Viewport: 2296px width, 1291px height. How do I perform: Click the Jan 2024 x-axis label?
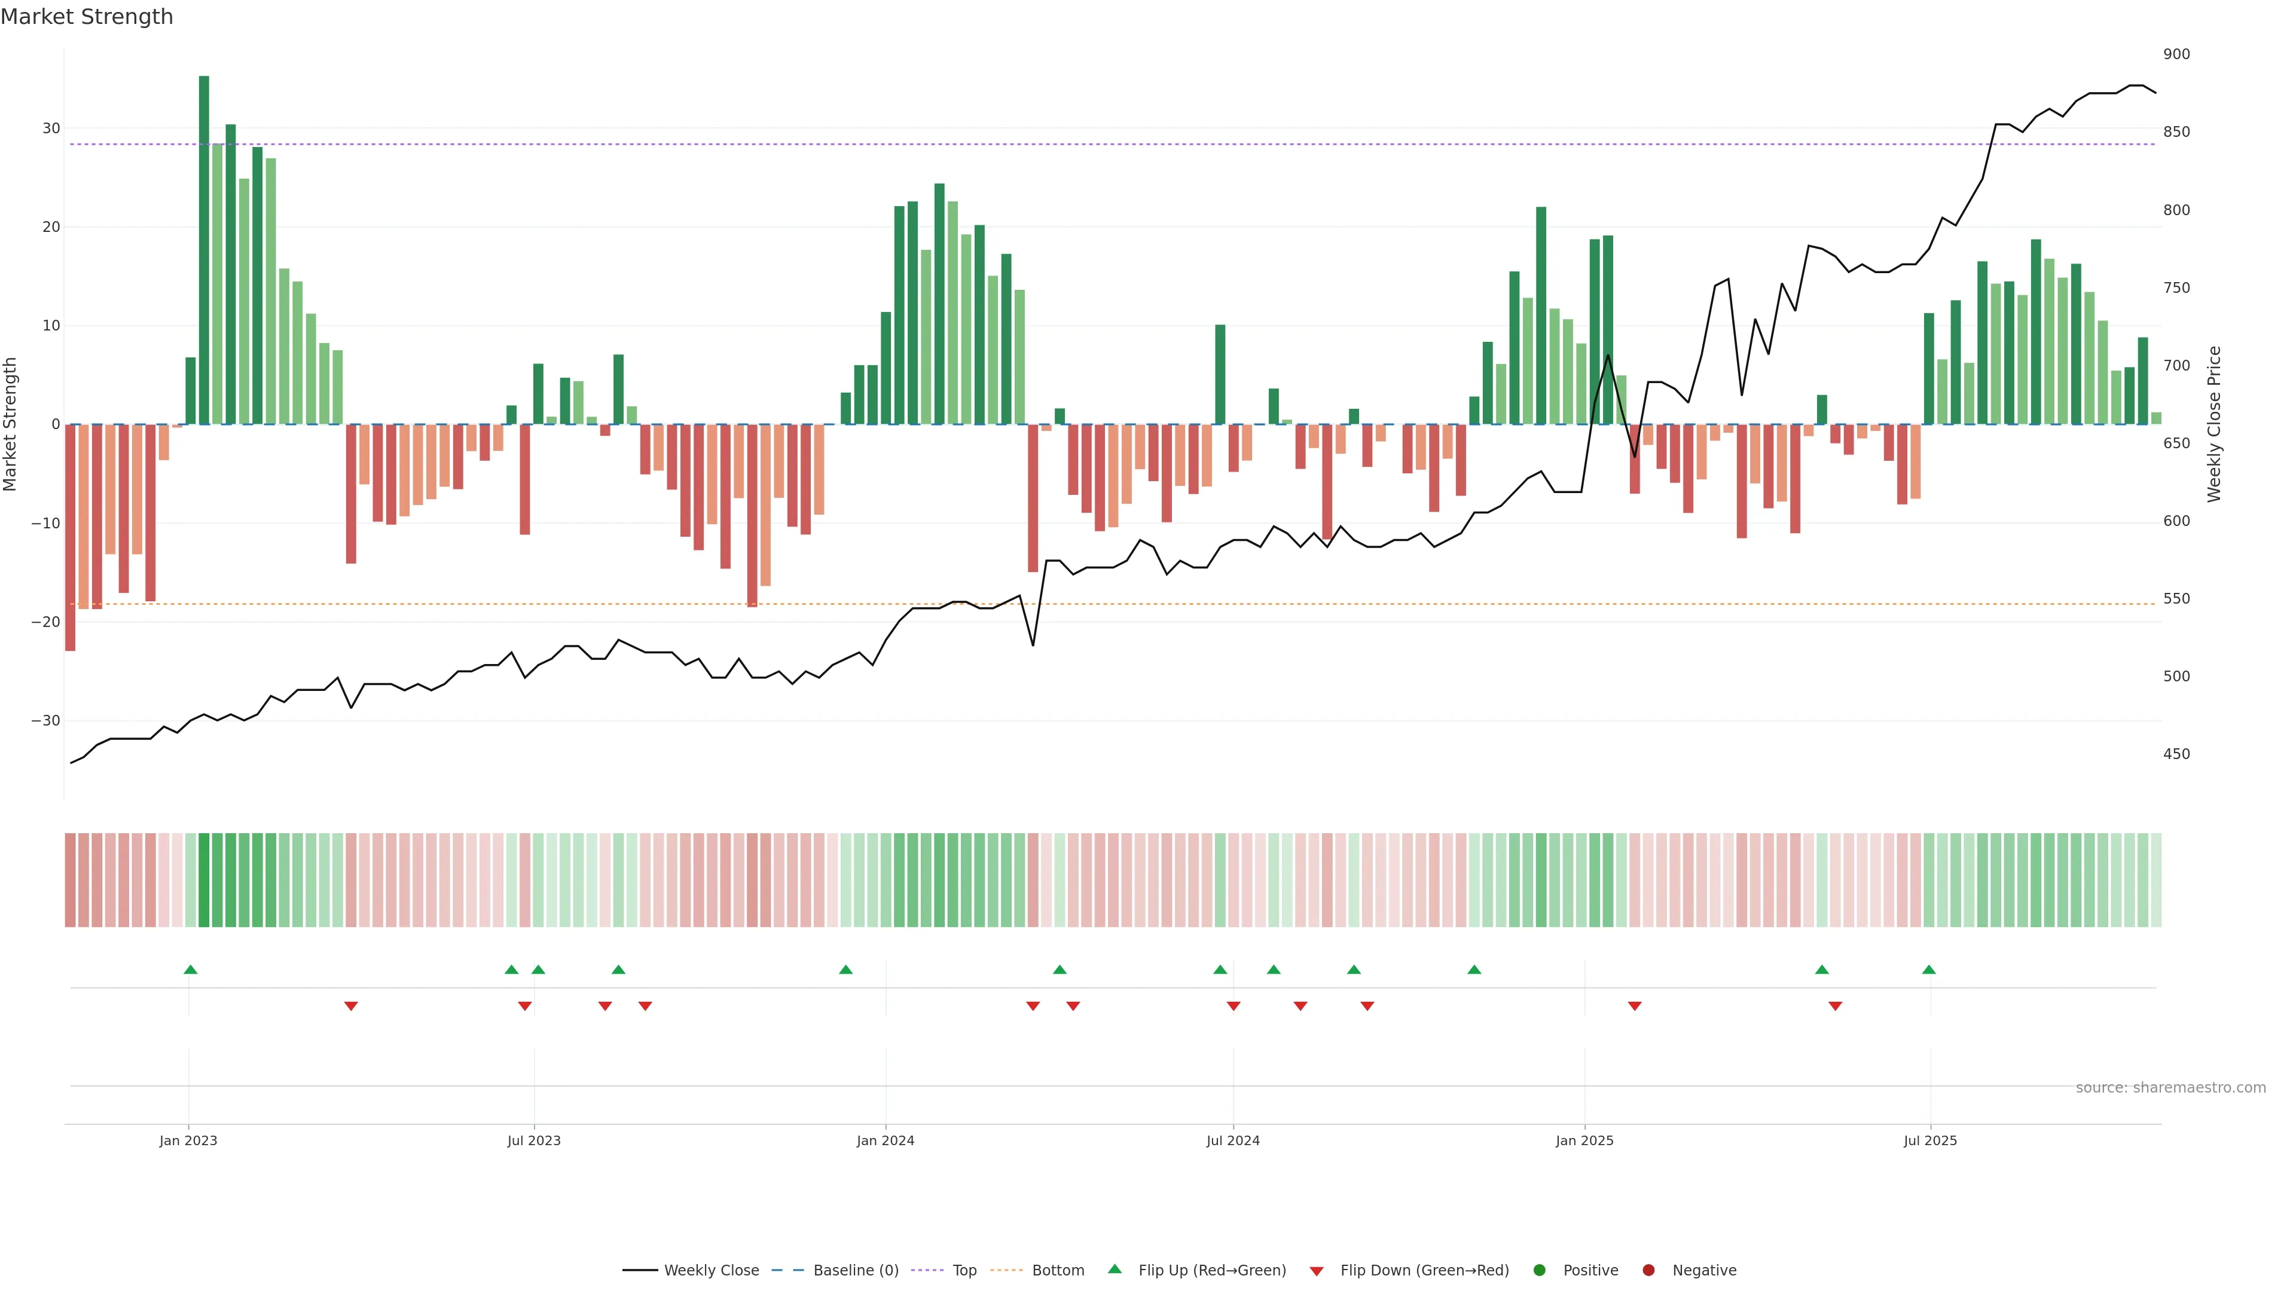click(x=885, y=1140)
